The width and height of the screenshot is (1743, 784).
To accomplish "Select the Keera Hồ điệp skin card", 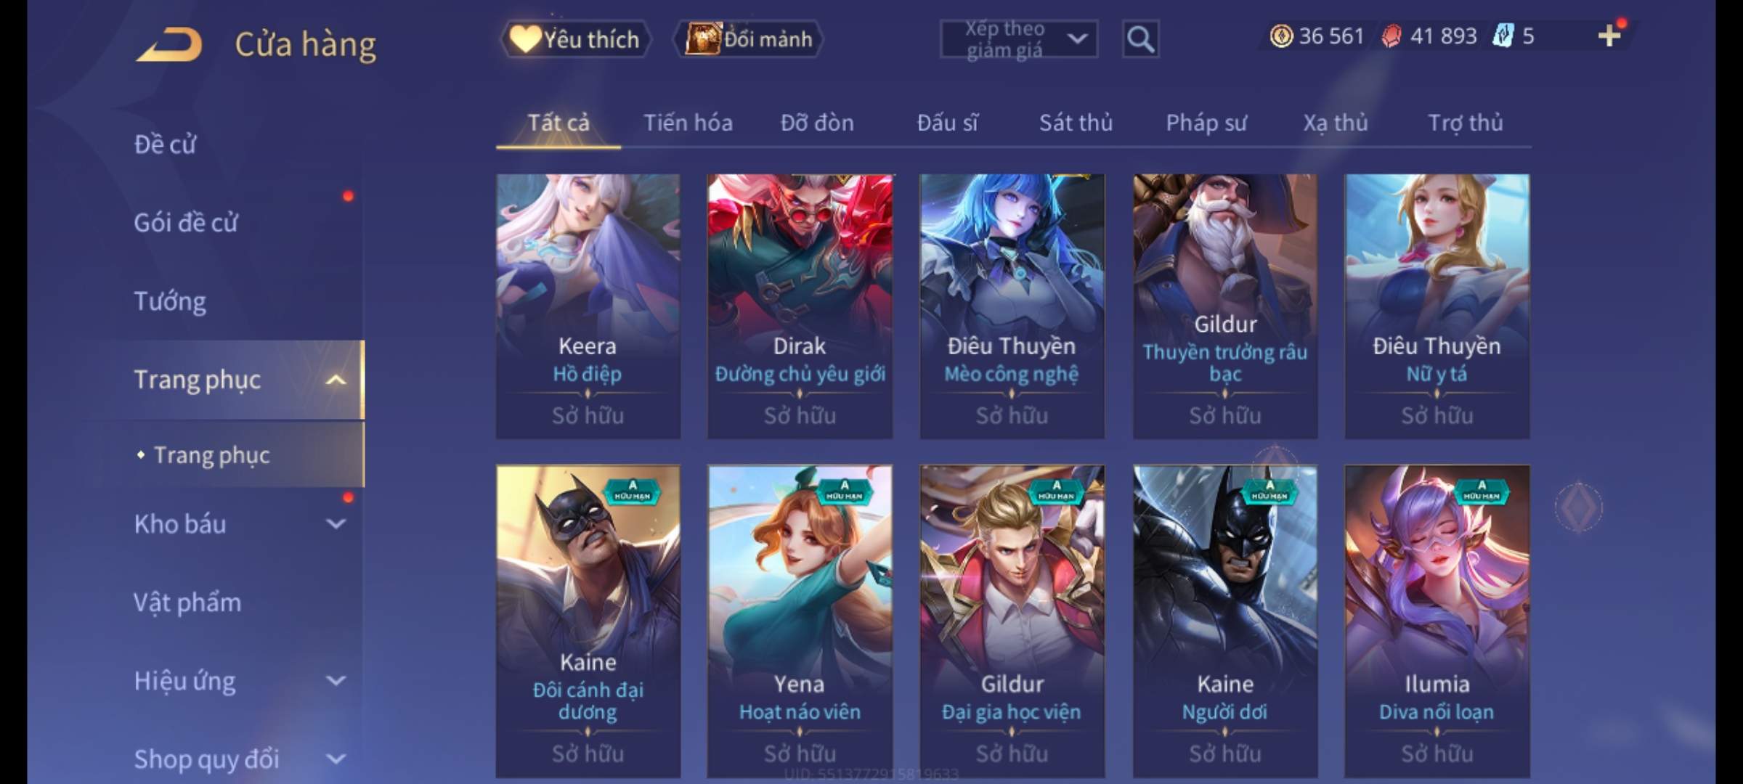I will tap(588, 306).
